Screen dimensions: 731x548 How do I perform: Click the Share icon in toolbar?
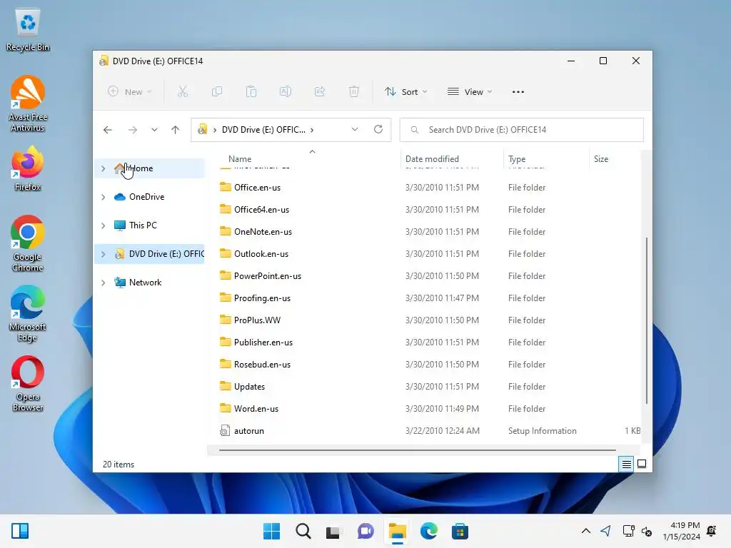click(320, 92)
